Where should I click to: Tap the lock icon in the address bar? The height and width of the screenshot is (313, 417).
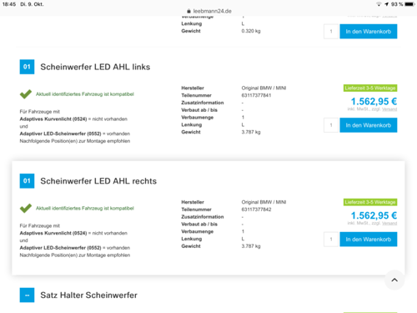pos(188,11)
